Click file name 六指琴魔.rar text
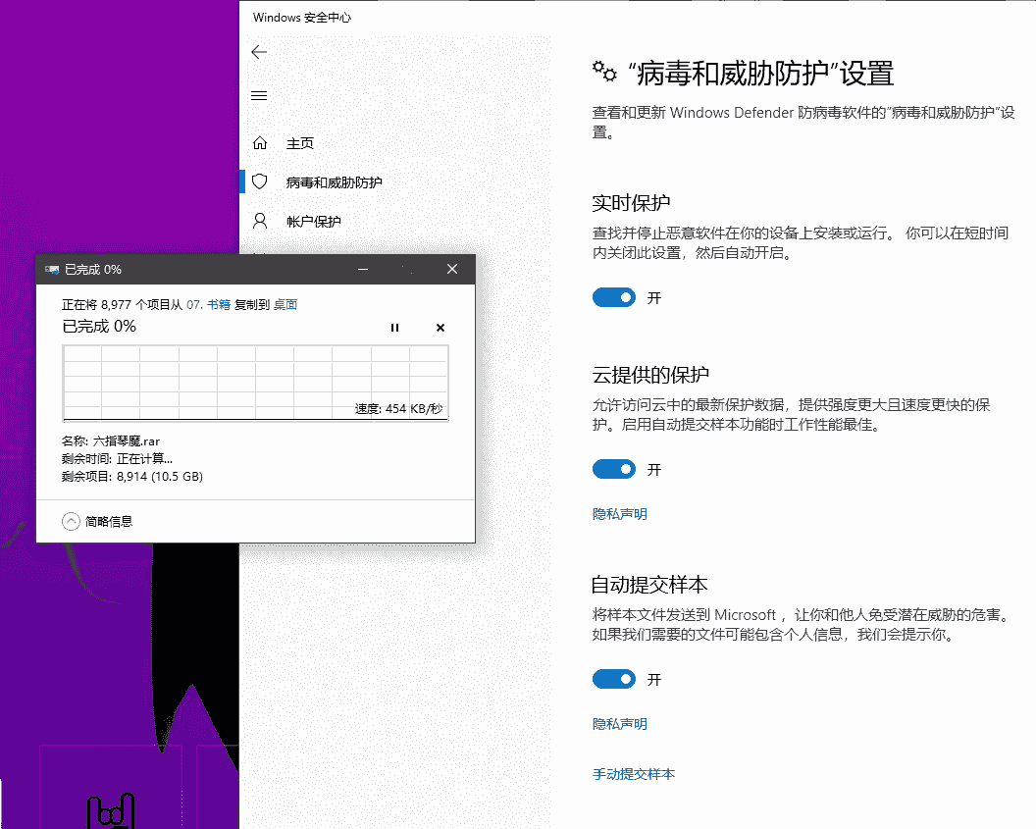The image size is (1036, 829). [127, 441]
